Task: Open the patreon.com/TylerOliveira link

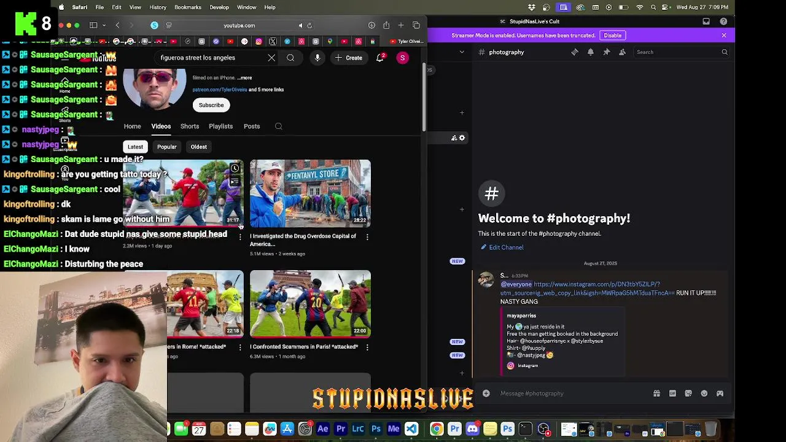Action: (x=219, y=90)
